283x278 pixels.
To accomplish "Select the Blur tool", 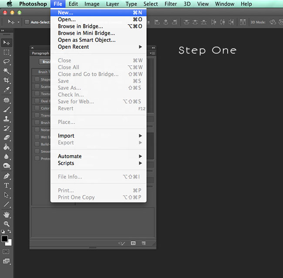I will click(x=7, y=156).
